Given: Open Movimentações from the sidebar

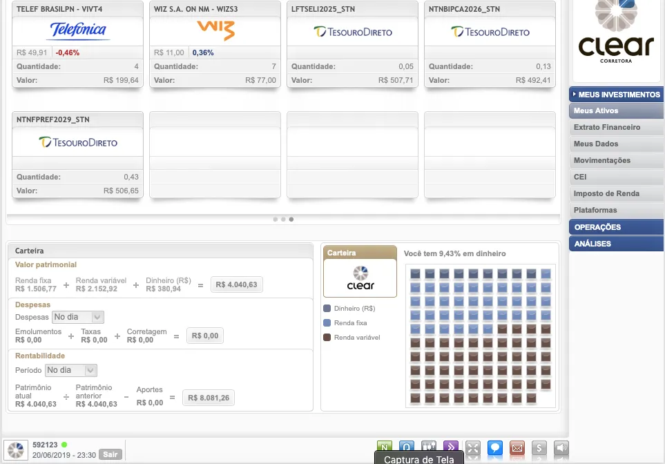Looking at the screenshot, I should [601, 160].
